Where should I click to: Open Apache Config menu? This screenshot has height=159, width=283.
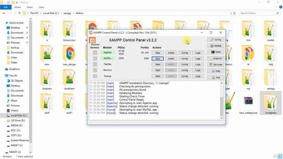click(184, 53)
